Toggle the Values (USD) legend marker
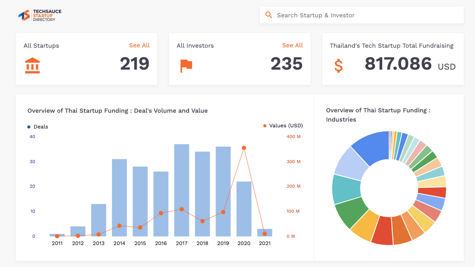Image resolution: width=475 pixels, height=267 pixels. point(265,126)
